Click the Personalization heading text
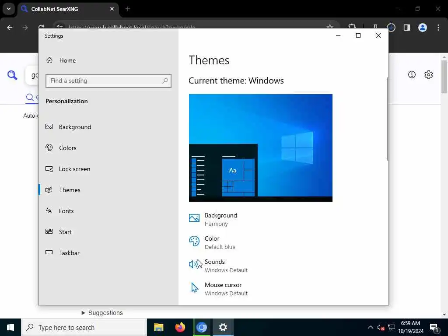The width and height of the screenshot is (448, 336). coord(66,101)
